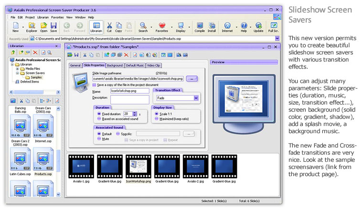This screenshot has width=363, height=210.
Task: Open the Internet globe icon
Action: coord(227,27)
